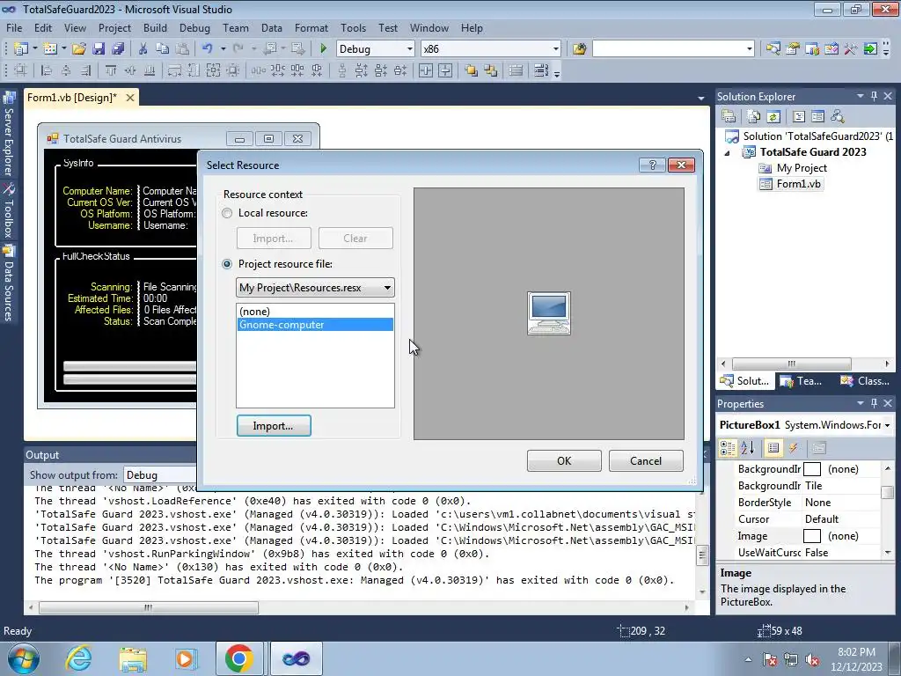Screen dimensions: 901x676
Task: Click the Save All toolbar icon
Action: coord(119,49)
